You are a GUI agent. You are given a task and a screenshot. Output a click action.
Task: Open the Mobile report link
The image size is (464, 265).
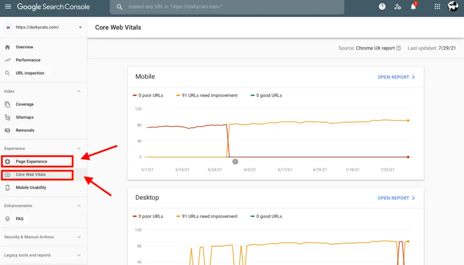(396, 77)
